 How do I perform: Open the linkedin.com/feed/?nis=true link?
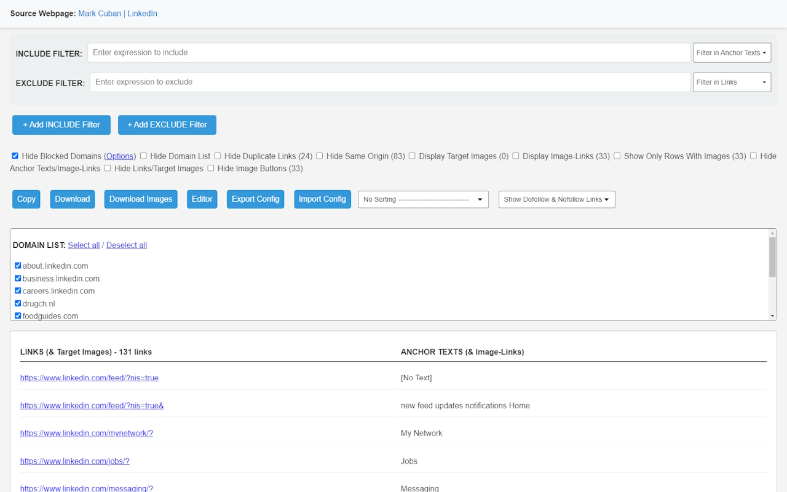tap(89, 378)
